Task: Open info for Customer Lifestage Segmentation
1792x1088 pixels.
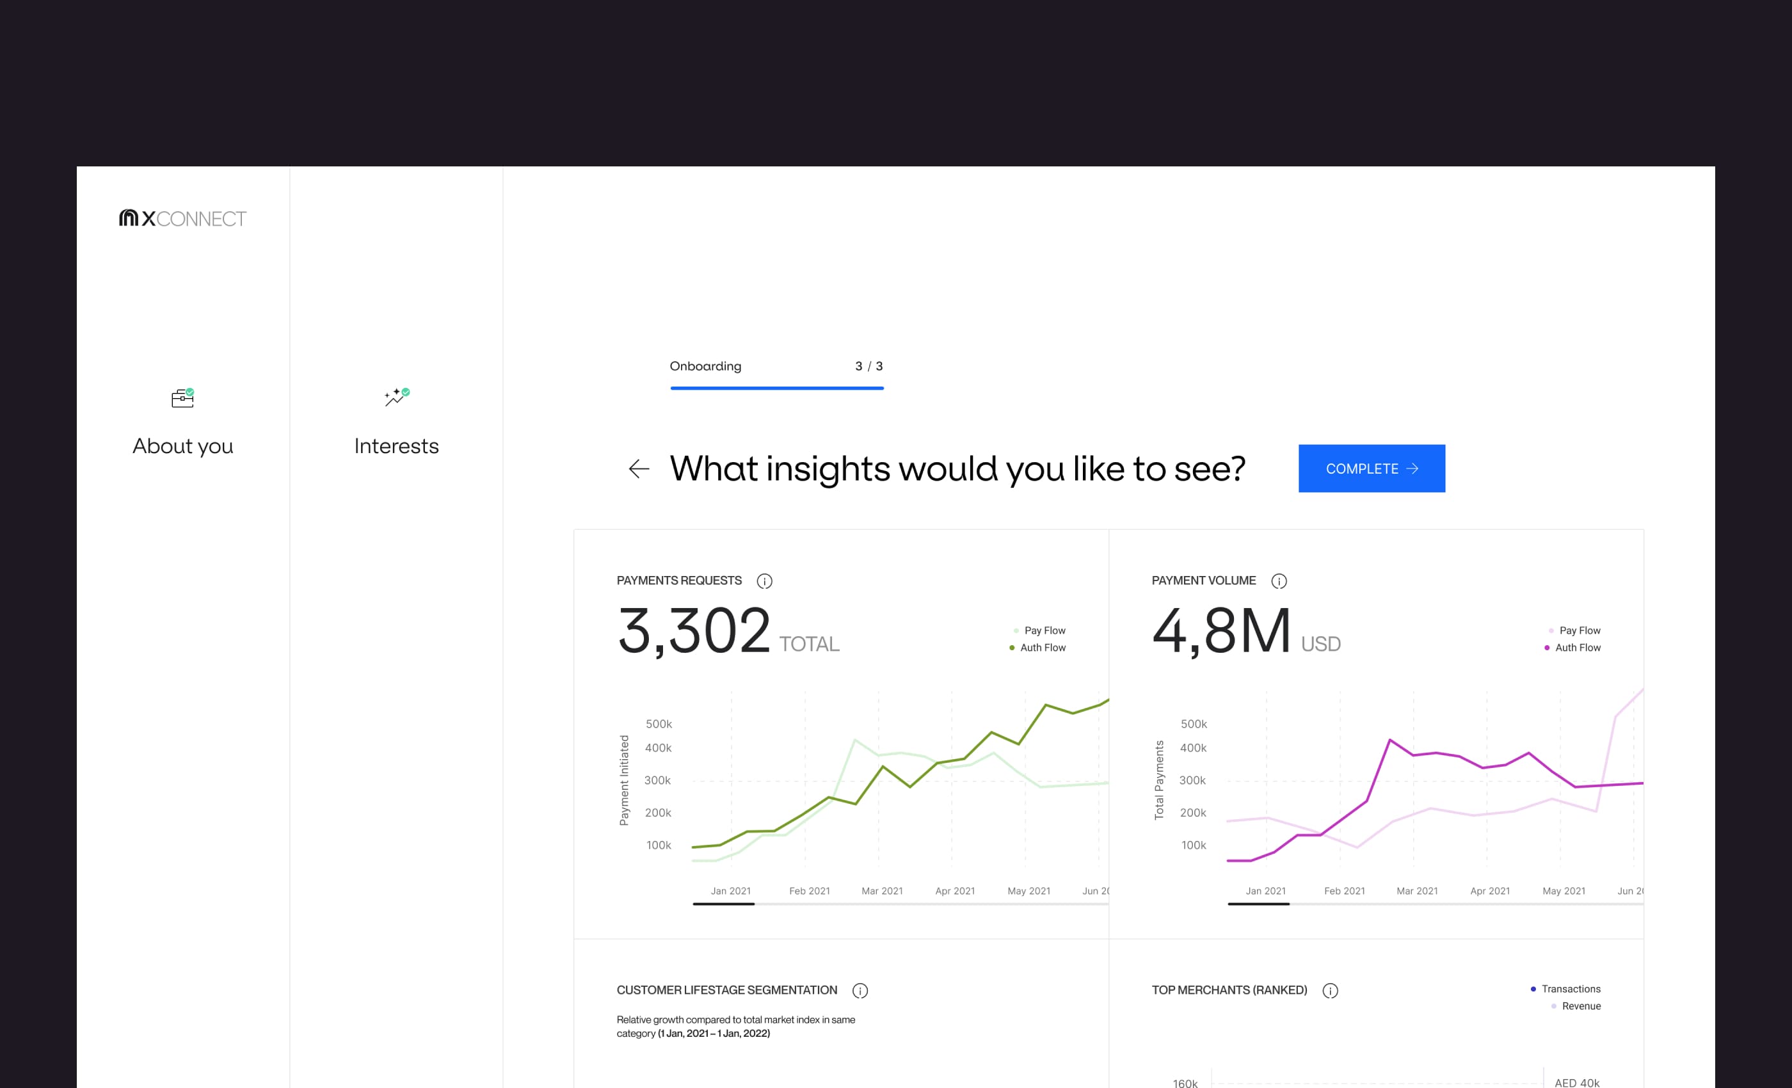Action: [x=860, y=991]
